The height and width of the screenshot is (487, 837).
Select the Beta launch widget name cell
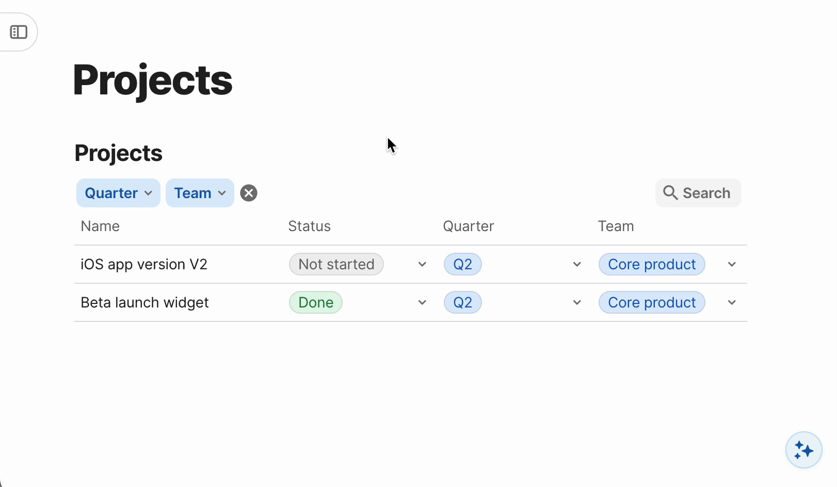[144, 302]
